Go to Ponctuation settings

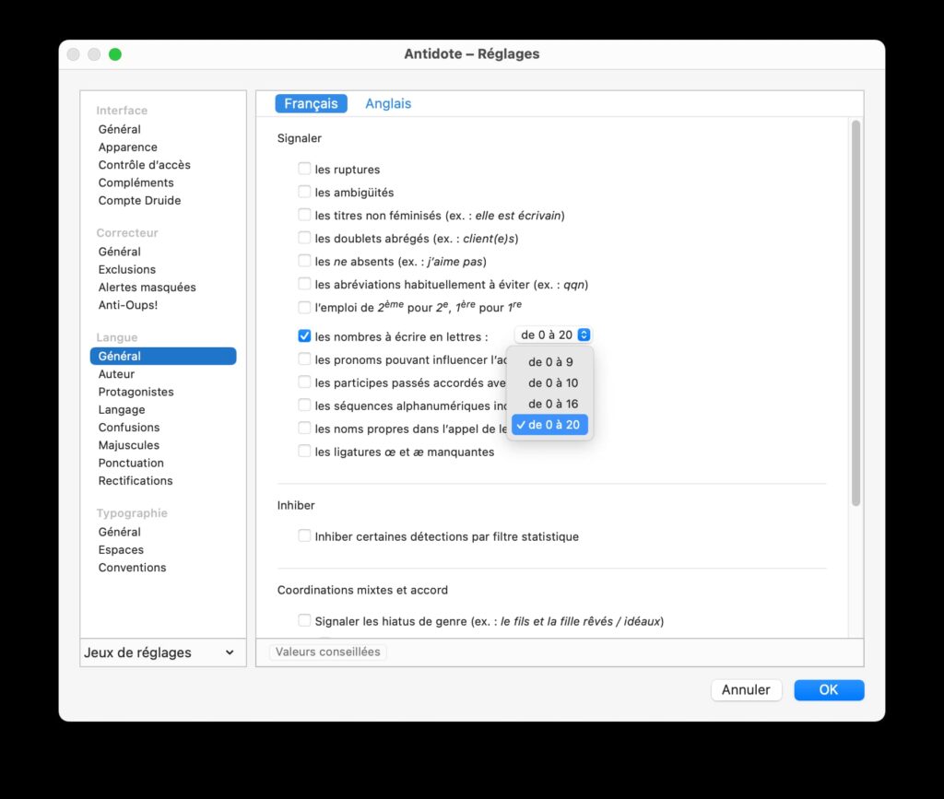[131, 464]
